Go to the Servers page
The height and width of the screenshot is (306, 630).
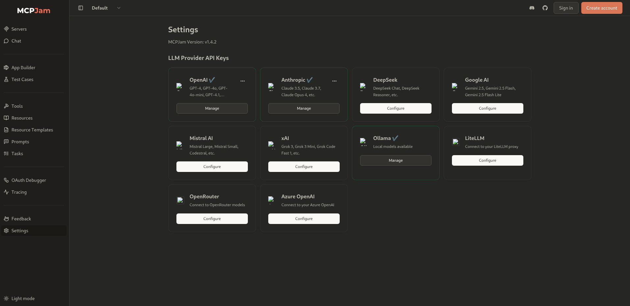click(x=34, y=29)
